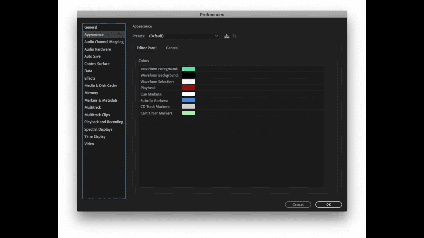Choose the Multitrack Clips category
This screenshot has height=238, width=424.
click(97, 115)
